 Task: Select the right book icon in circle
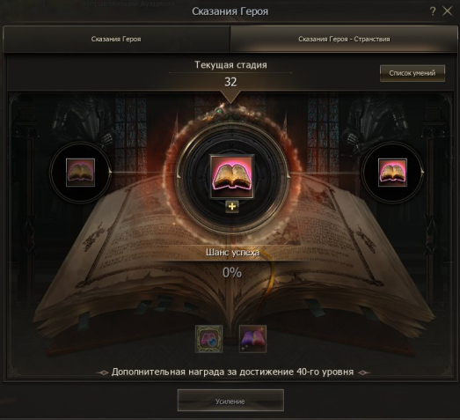(x=392, y=173)
